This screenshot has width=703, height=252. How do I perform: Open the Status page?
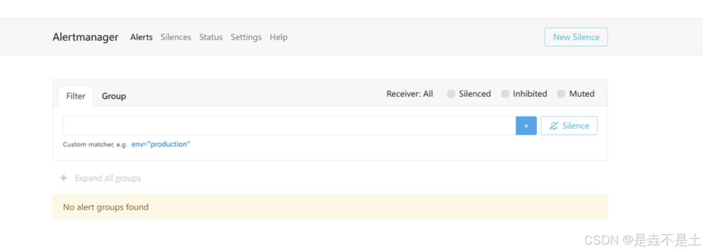pyautogui.click(x=211, y=37)
